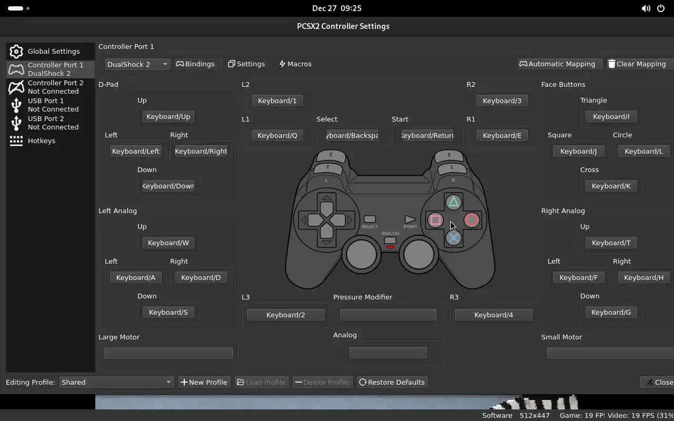Open the Editing Profile Shared dropdown

116,382
